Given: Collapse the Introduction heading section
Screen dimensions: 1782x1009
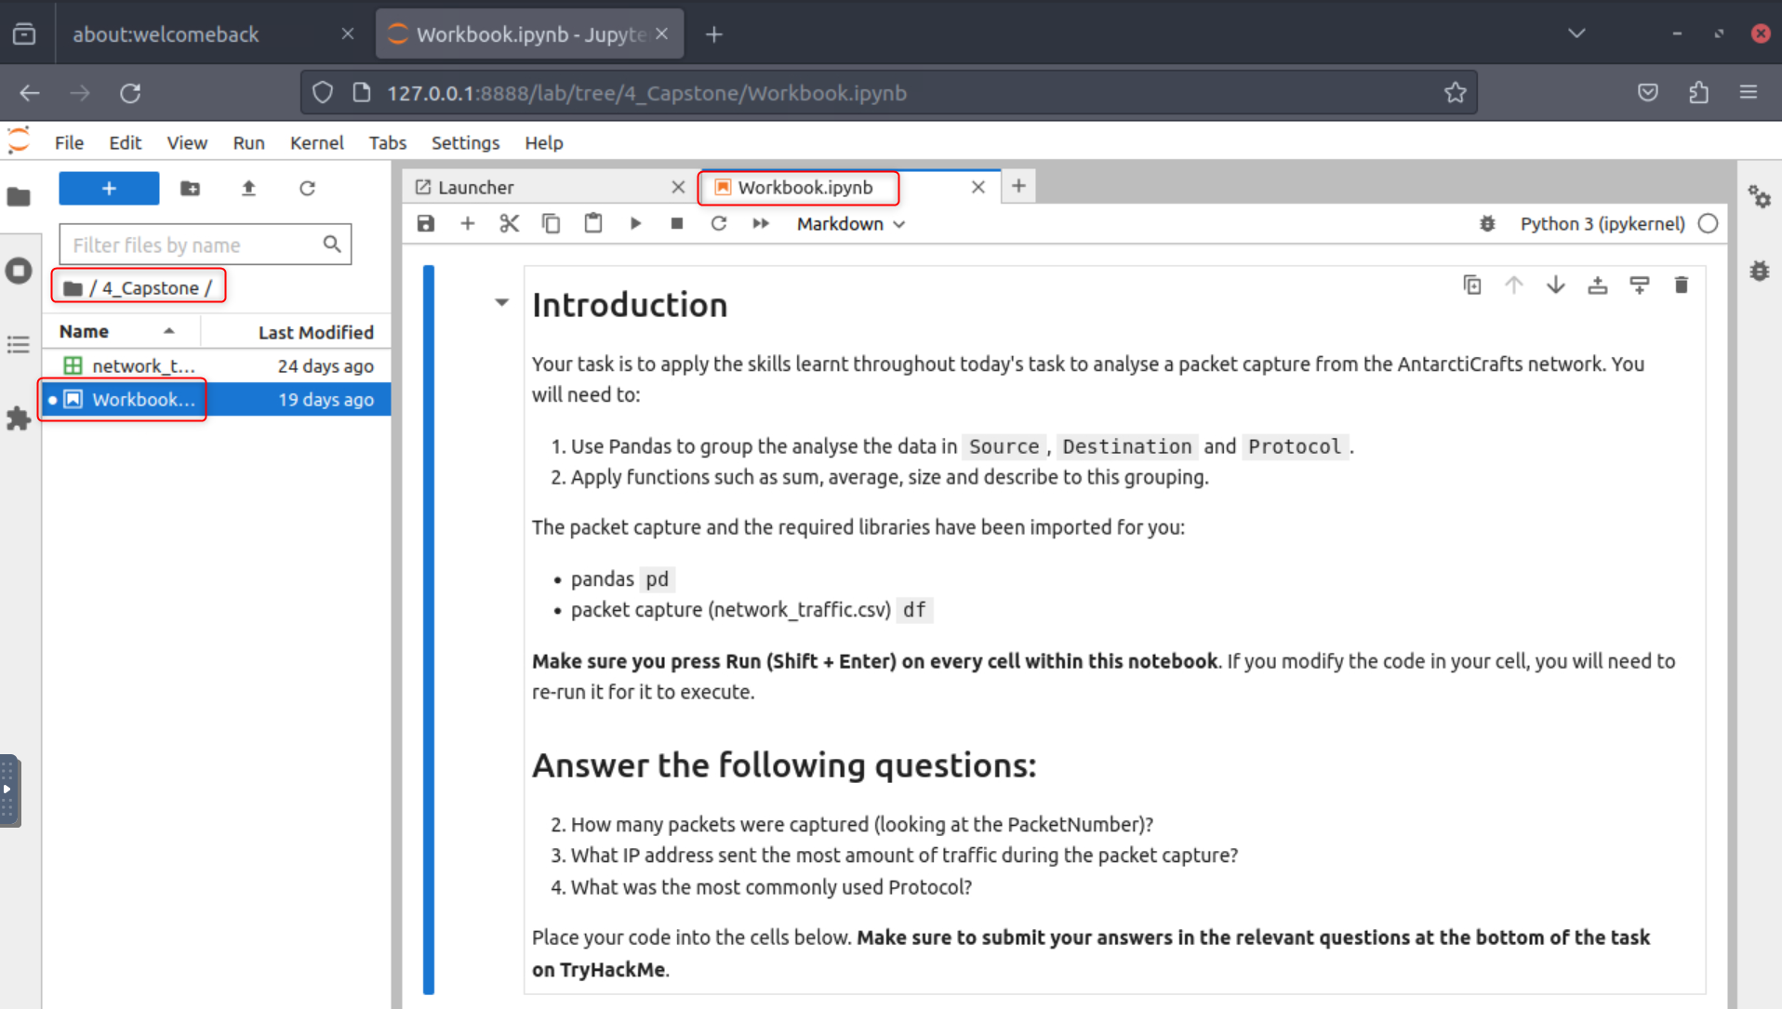Looking at the screenshot, I should (x=501, y=302).
